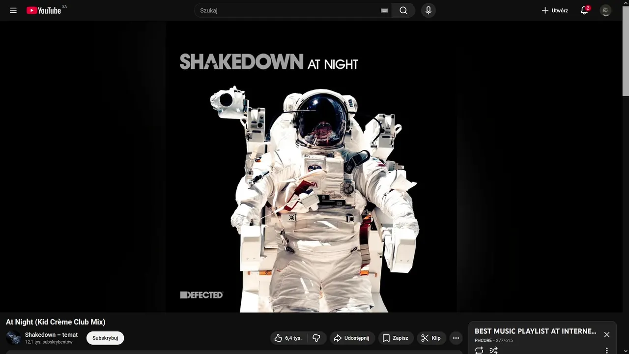The width and height of the screenshot is (629, 354).
Task: Close the playlist panel with X
Action: [x=607, y=334]
